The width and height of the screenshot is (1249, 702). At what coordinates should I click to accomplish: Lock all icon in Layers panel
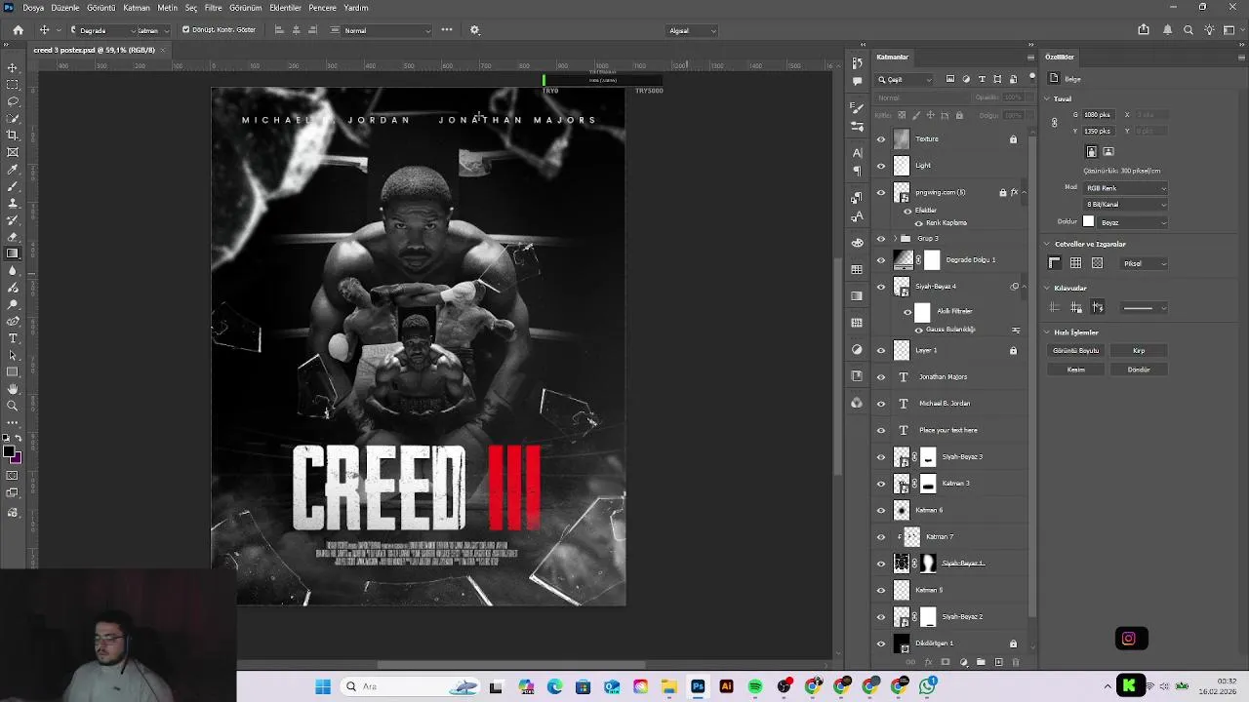[x=959, y=115]
